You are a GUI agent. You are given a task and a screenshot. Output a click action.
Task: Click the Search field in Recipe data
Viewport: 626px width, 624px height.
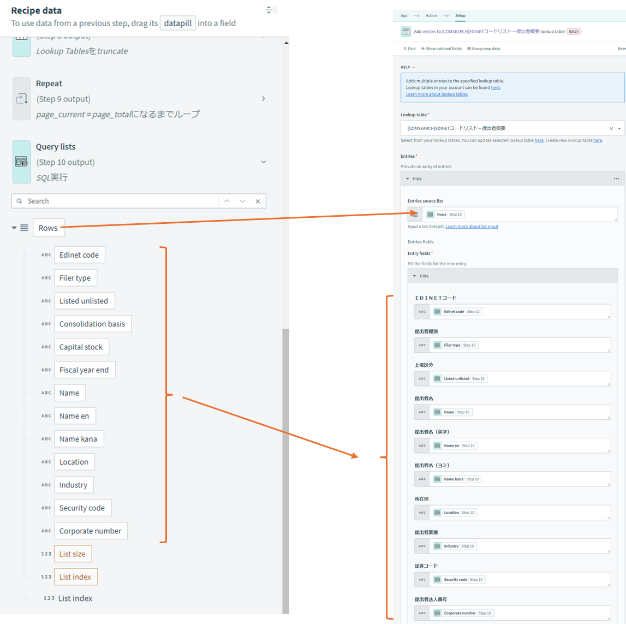pyautogui.click(x=120, y=201)
